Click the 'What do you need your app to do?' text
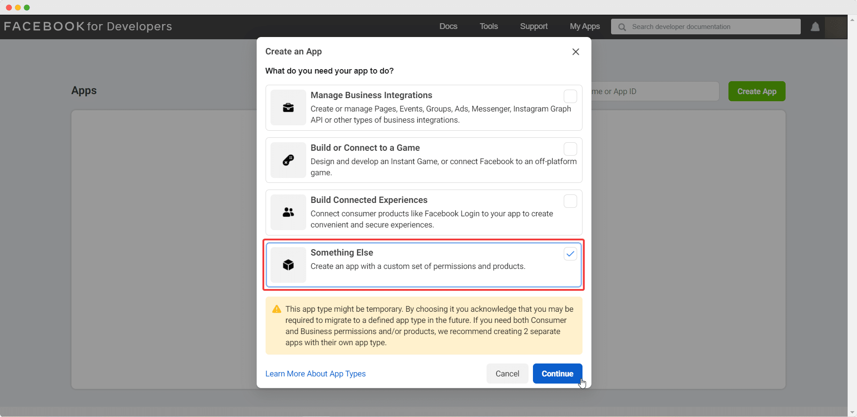Image resolution: width=857 pixels, height=417 pixels. point(329,71)
